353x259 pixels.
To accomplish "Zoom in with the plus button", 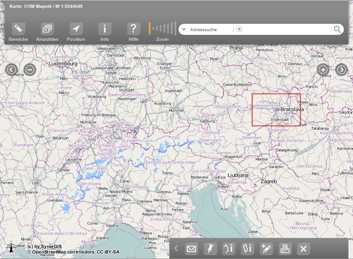I will [x=323, y=70].
